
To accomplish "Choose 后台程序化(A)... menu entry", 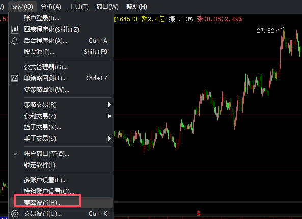I will click(61, 41).
